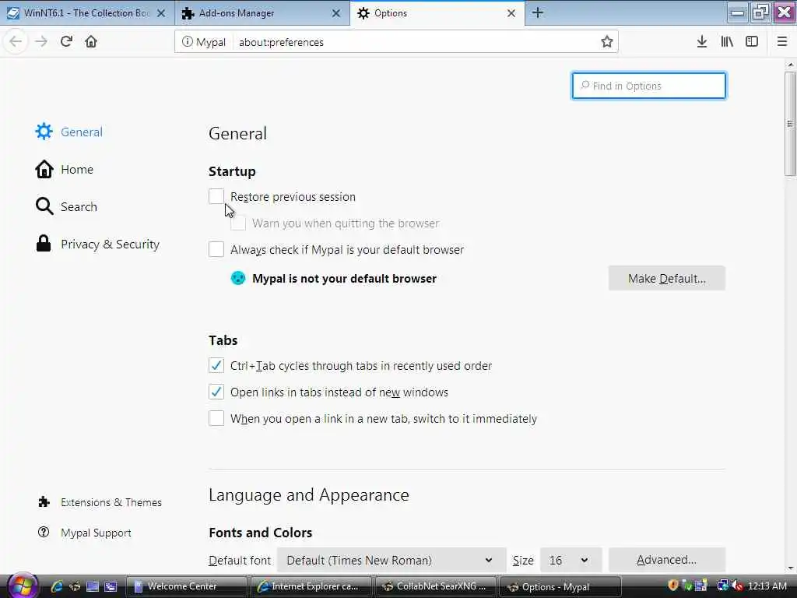797x598 pixels.
Task: Open the Downloads panel
Action: [x=702, y=42]
